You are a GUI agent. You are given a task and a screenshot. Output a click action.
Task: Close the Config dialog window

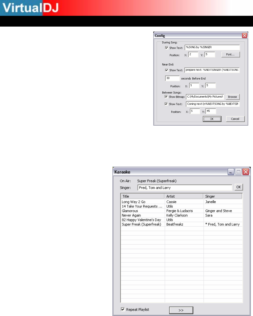(245, 35)
